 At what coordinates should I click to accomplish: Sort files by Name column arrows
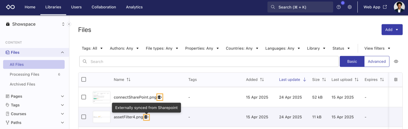128,80
